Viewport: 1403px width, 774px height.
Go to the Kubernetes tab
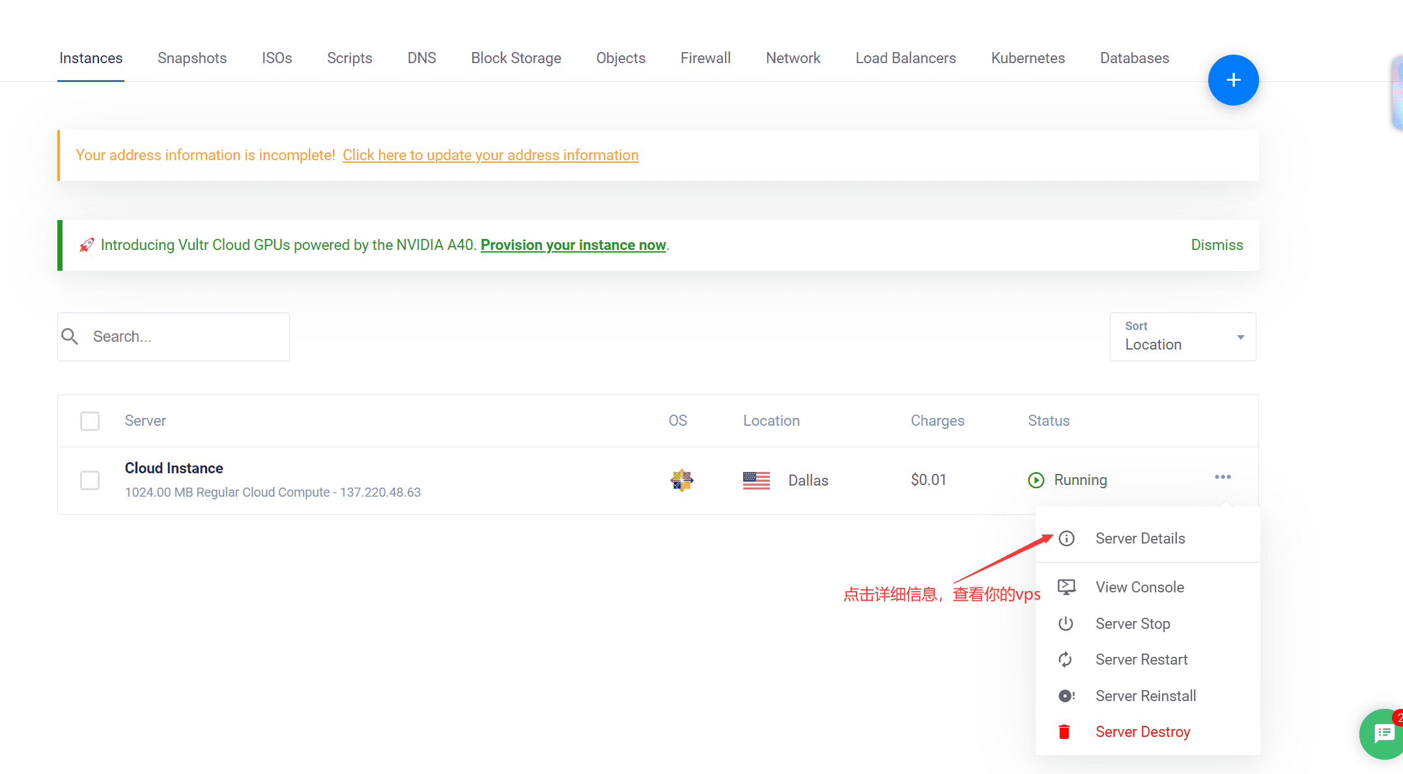click(x=1027, y=58)
